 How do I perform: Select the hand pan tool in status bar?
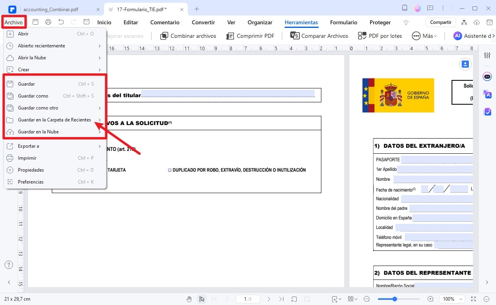(189, 299)
